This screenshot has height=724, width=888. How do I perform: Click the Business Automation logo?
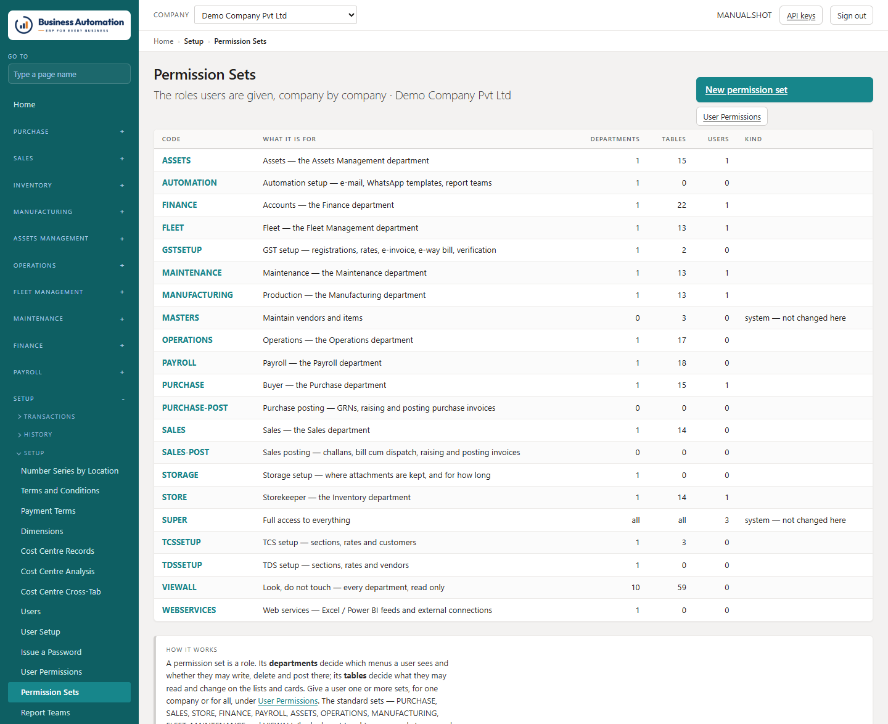tap(69, 25)
